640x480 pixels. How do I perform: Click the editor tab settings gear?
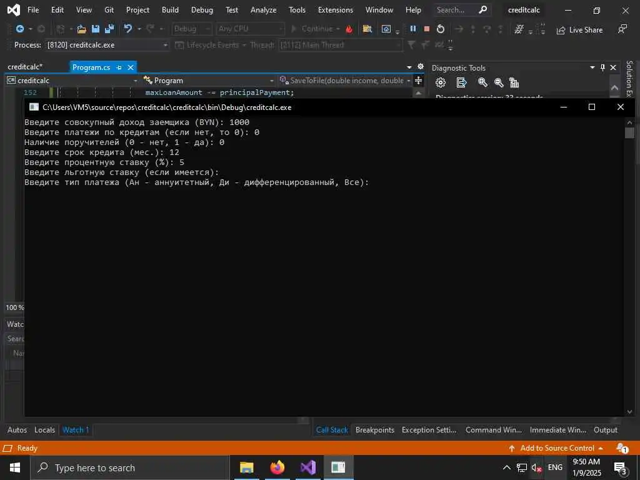[x=421, y=66]
